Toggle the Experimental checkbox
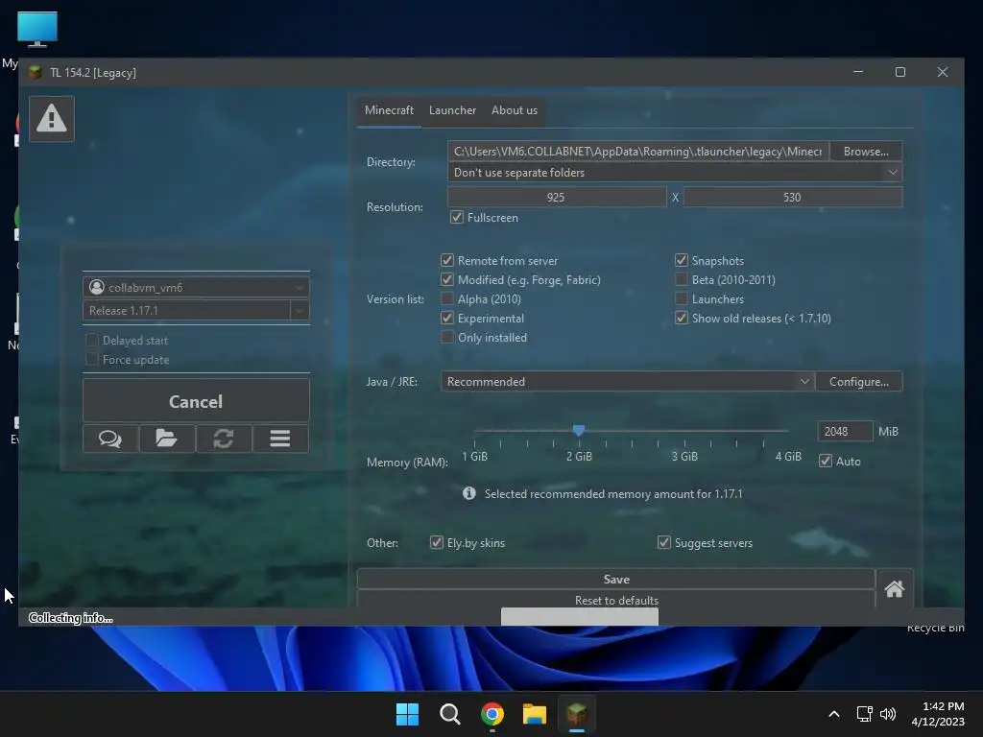The image size is (983, 737). 447,318
